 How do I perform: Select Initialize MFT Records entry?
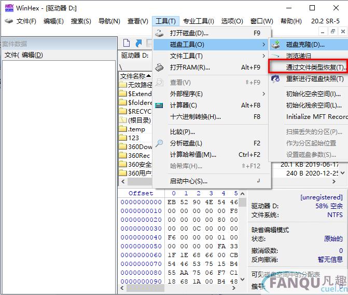tap(317, 117)
